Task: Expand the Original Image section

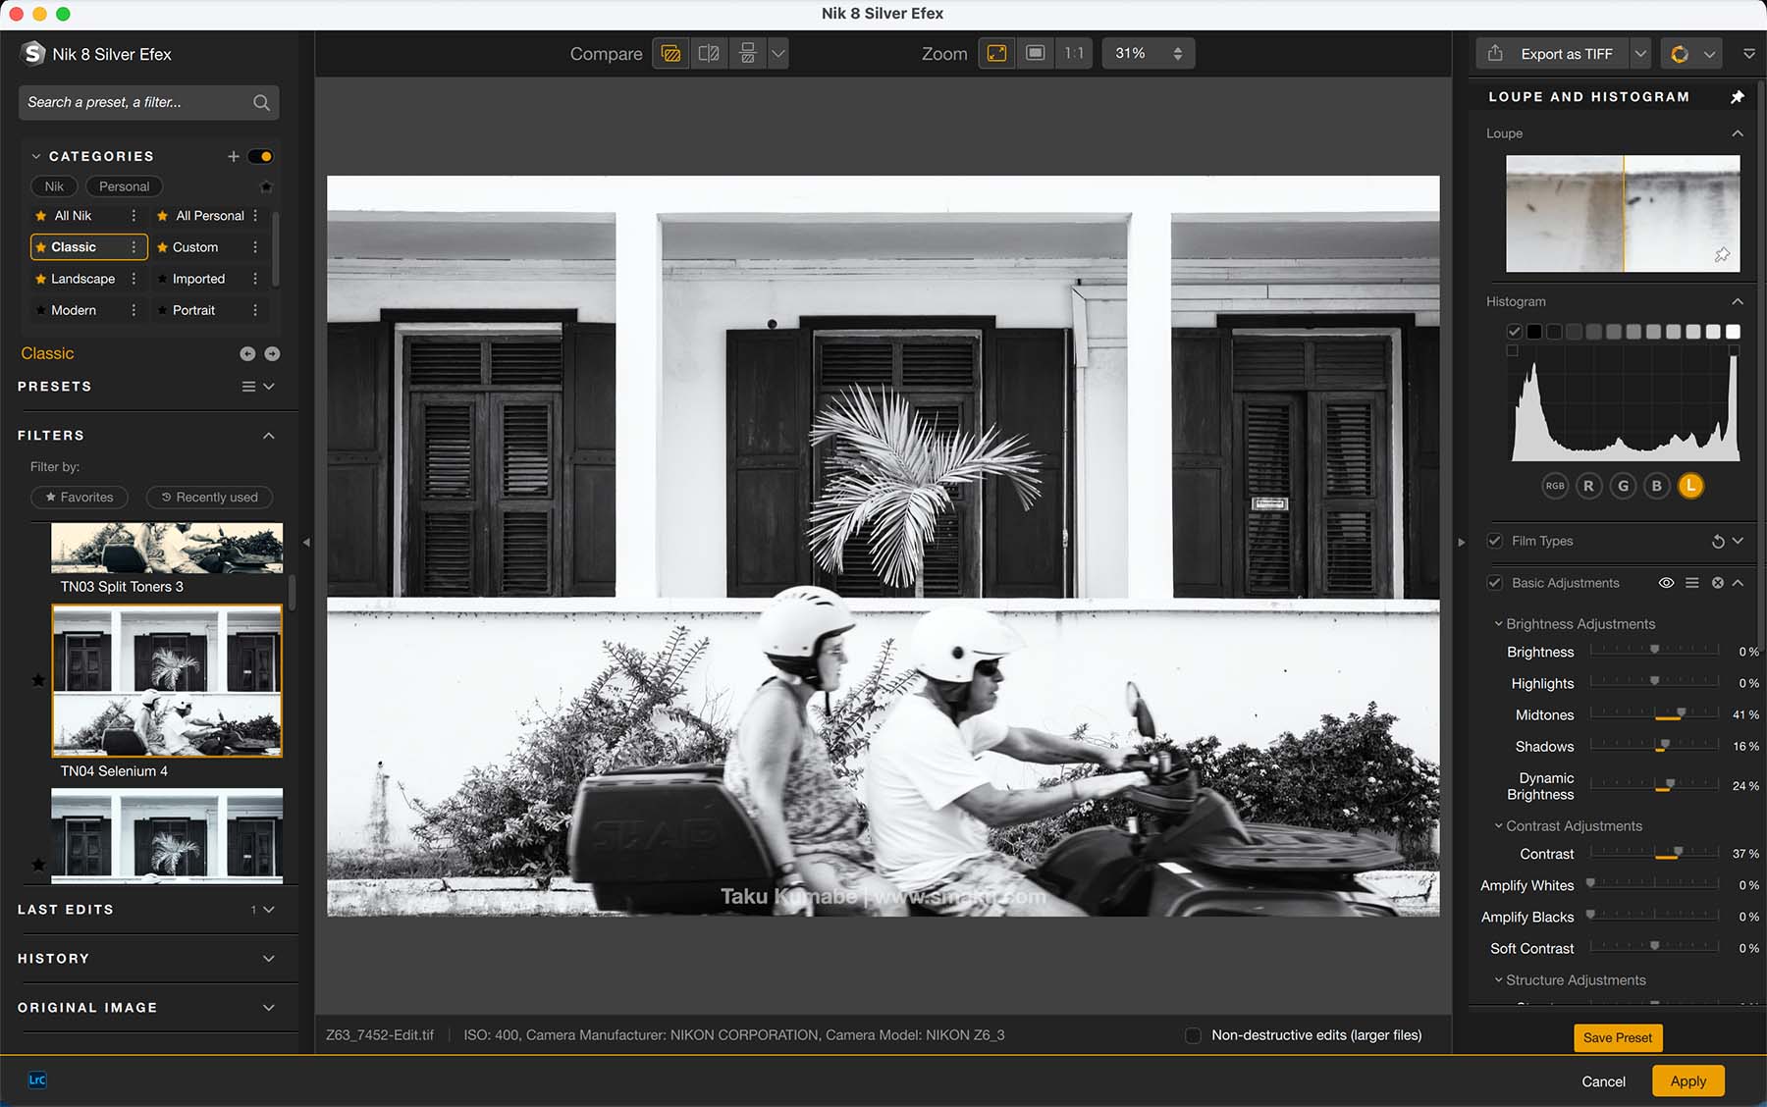Action: coord(268,1008)
